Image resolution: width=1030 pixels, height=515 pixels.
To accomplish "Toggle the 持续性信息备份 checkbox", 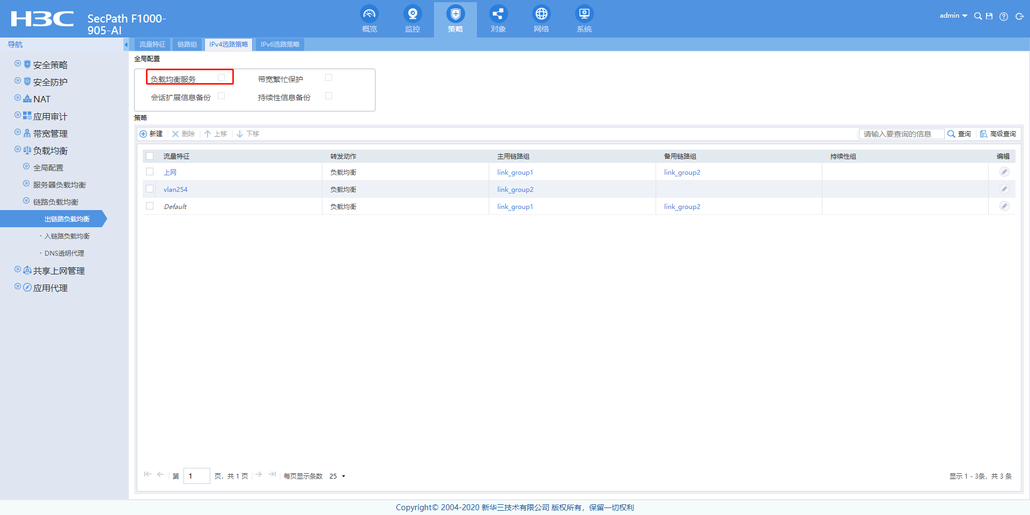I will coord(328,96).
